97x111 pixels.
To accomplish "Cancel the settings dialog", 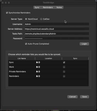I will point(72,97).
